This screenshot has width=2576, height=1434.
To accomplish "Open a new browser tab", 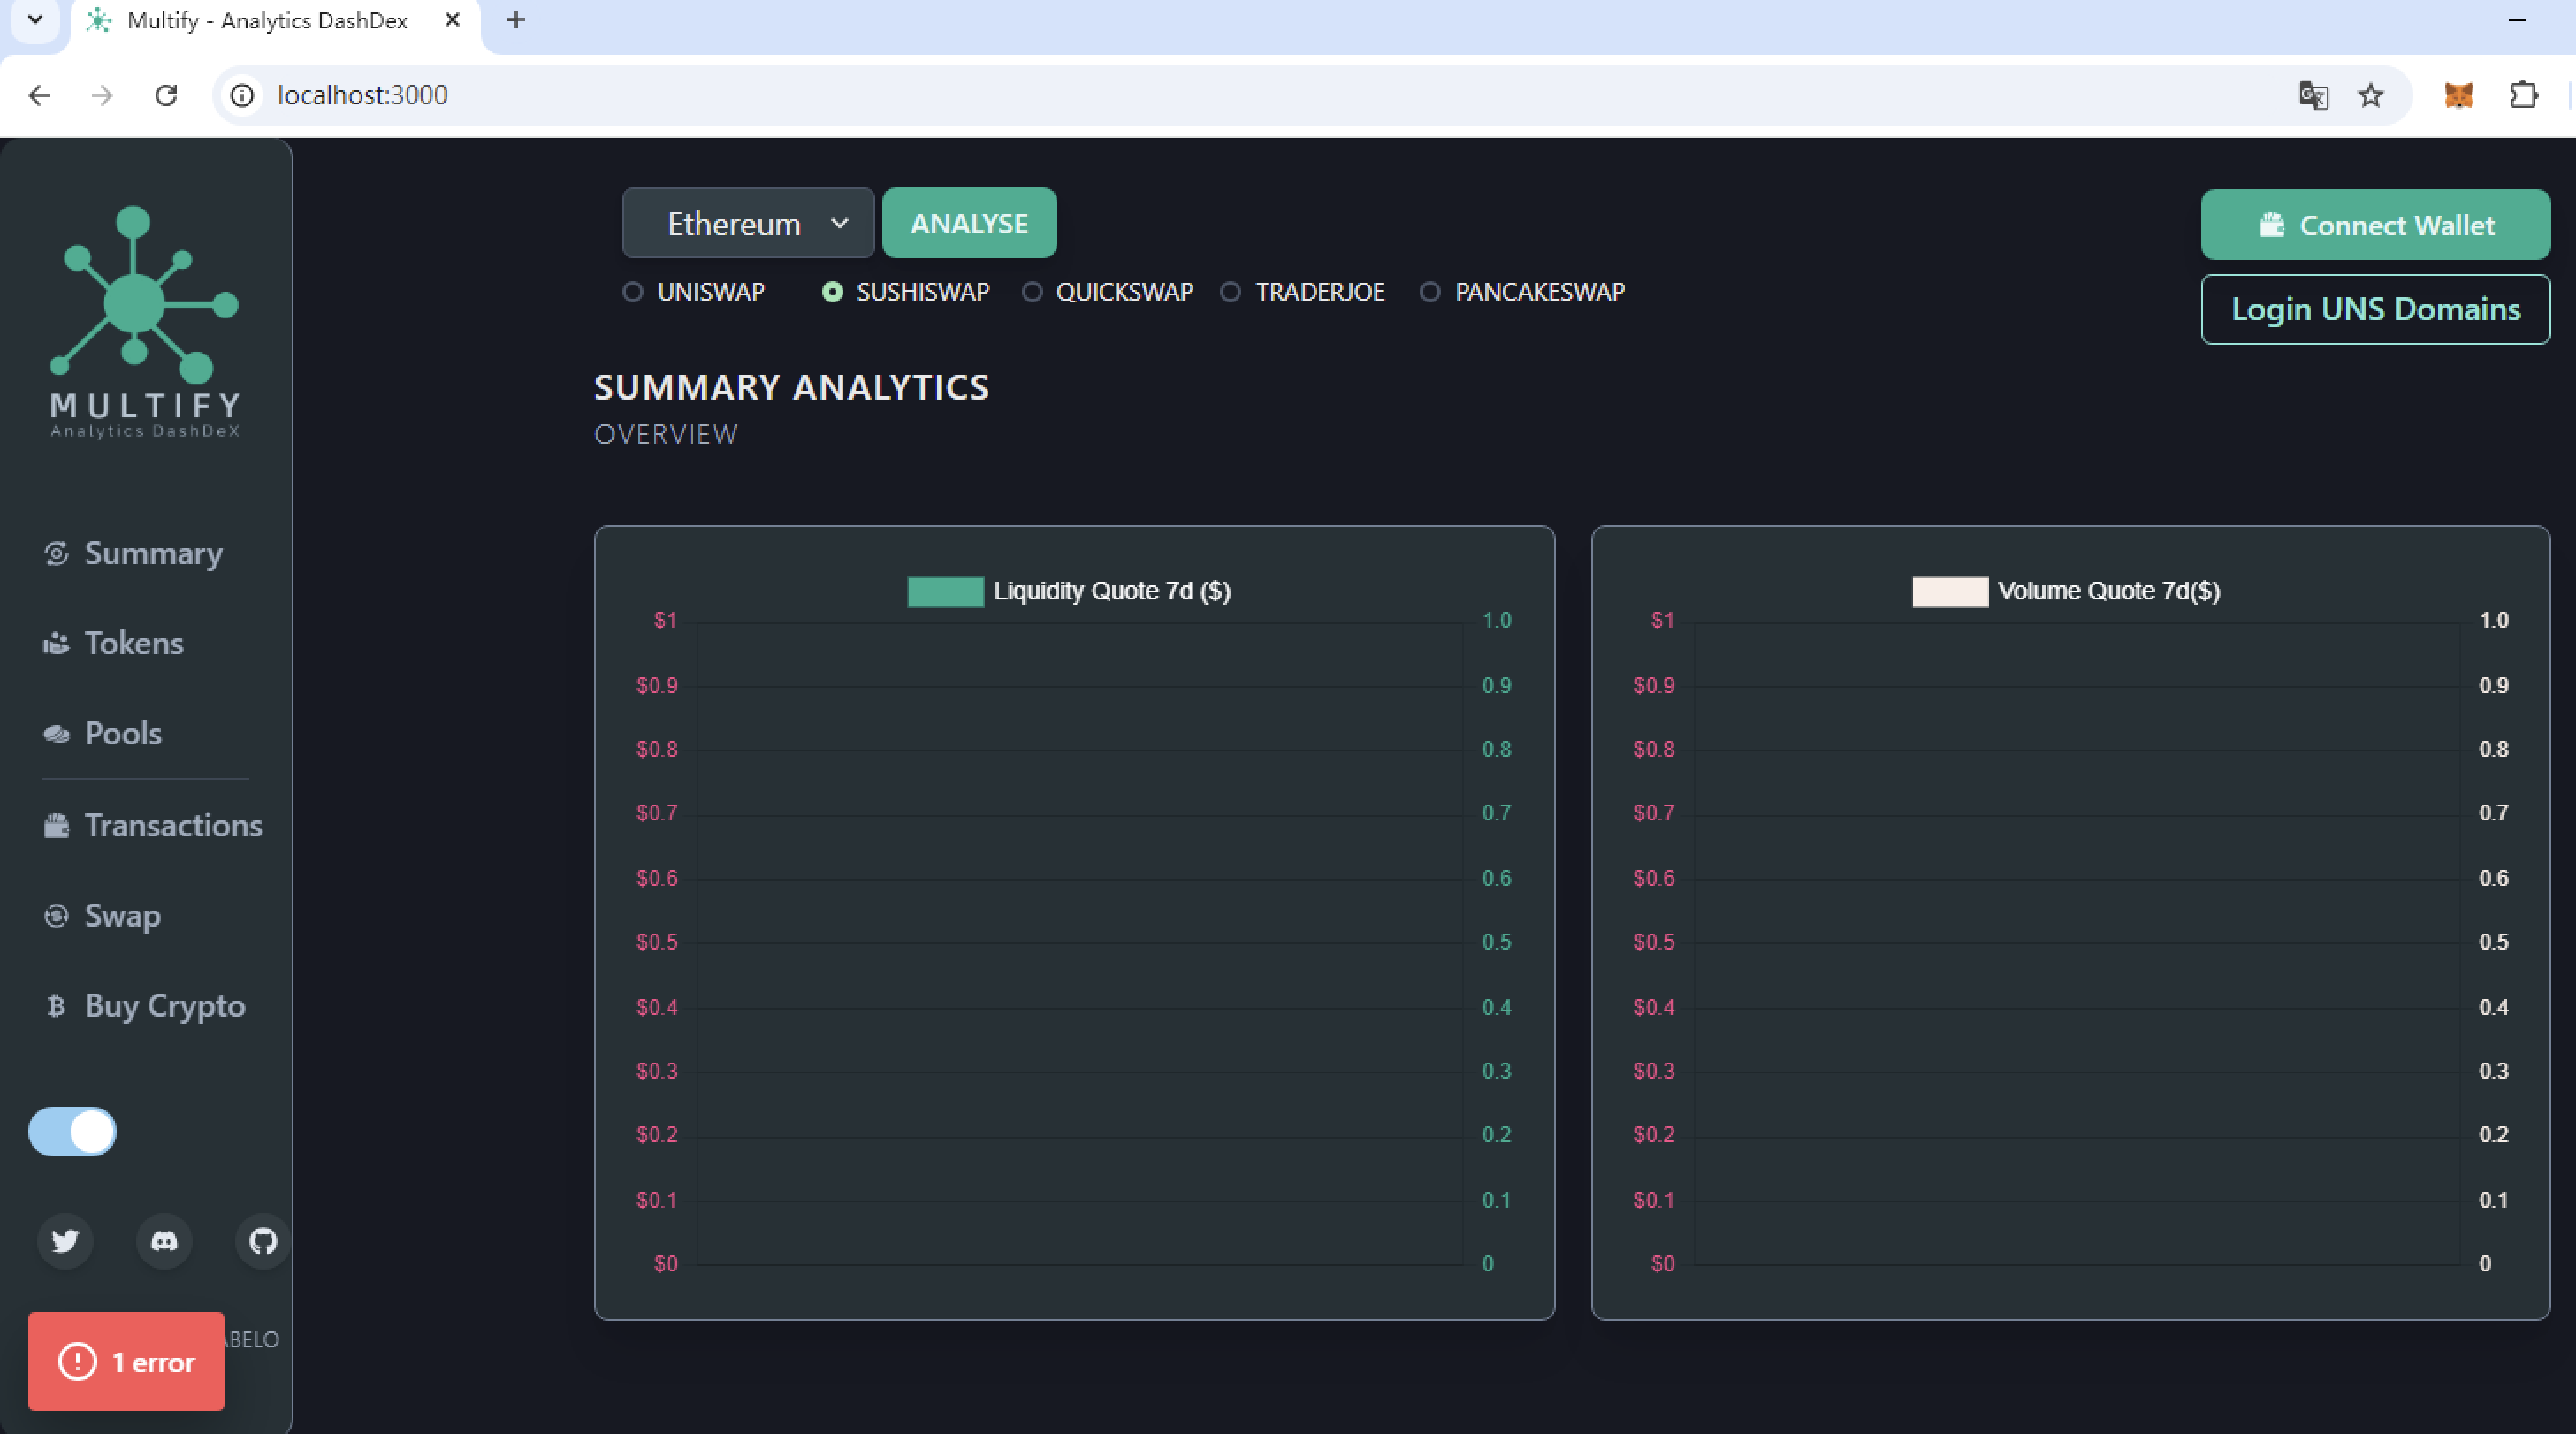I will tap(516, 20).
